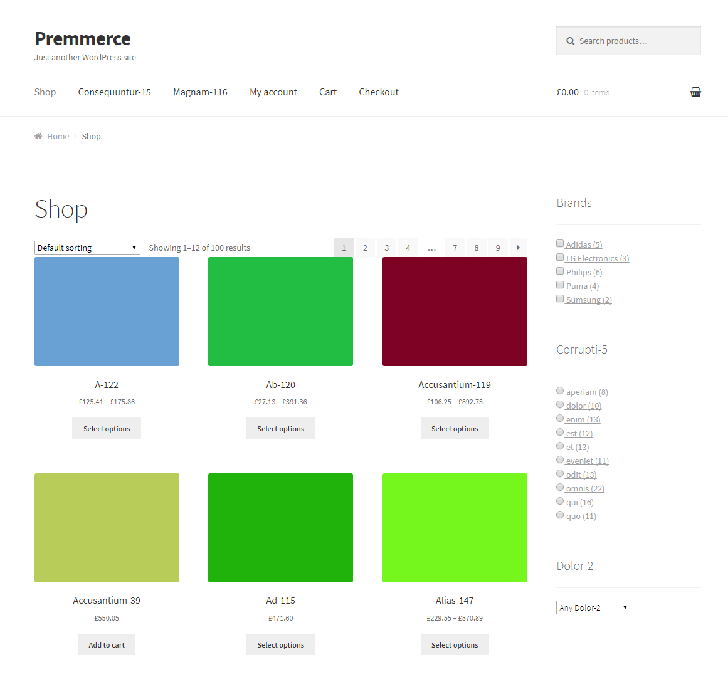Check the Sumsung brand checkbox

[x=560, y=298]
